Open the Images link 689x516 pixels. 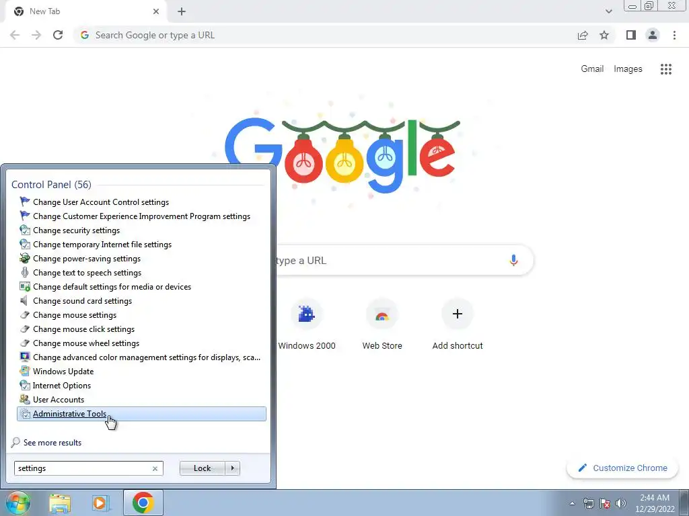click(x=628, y=69)
